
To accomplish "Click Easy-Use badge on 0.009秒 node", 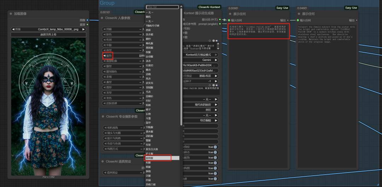I will coord(282,8).
